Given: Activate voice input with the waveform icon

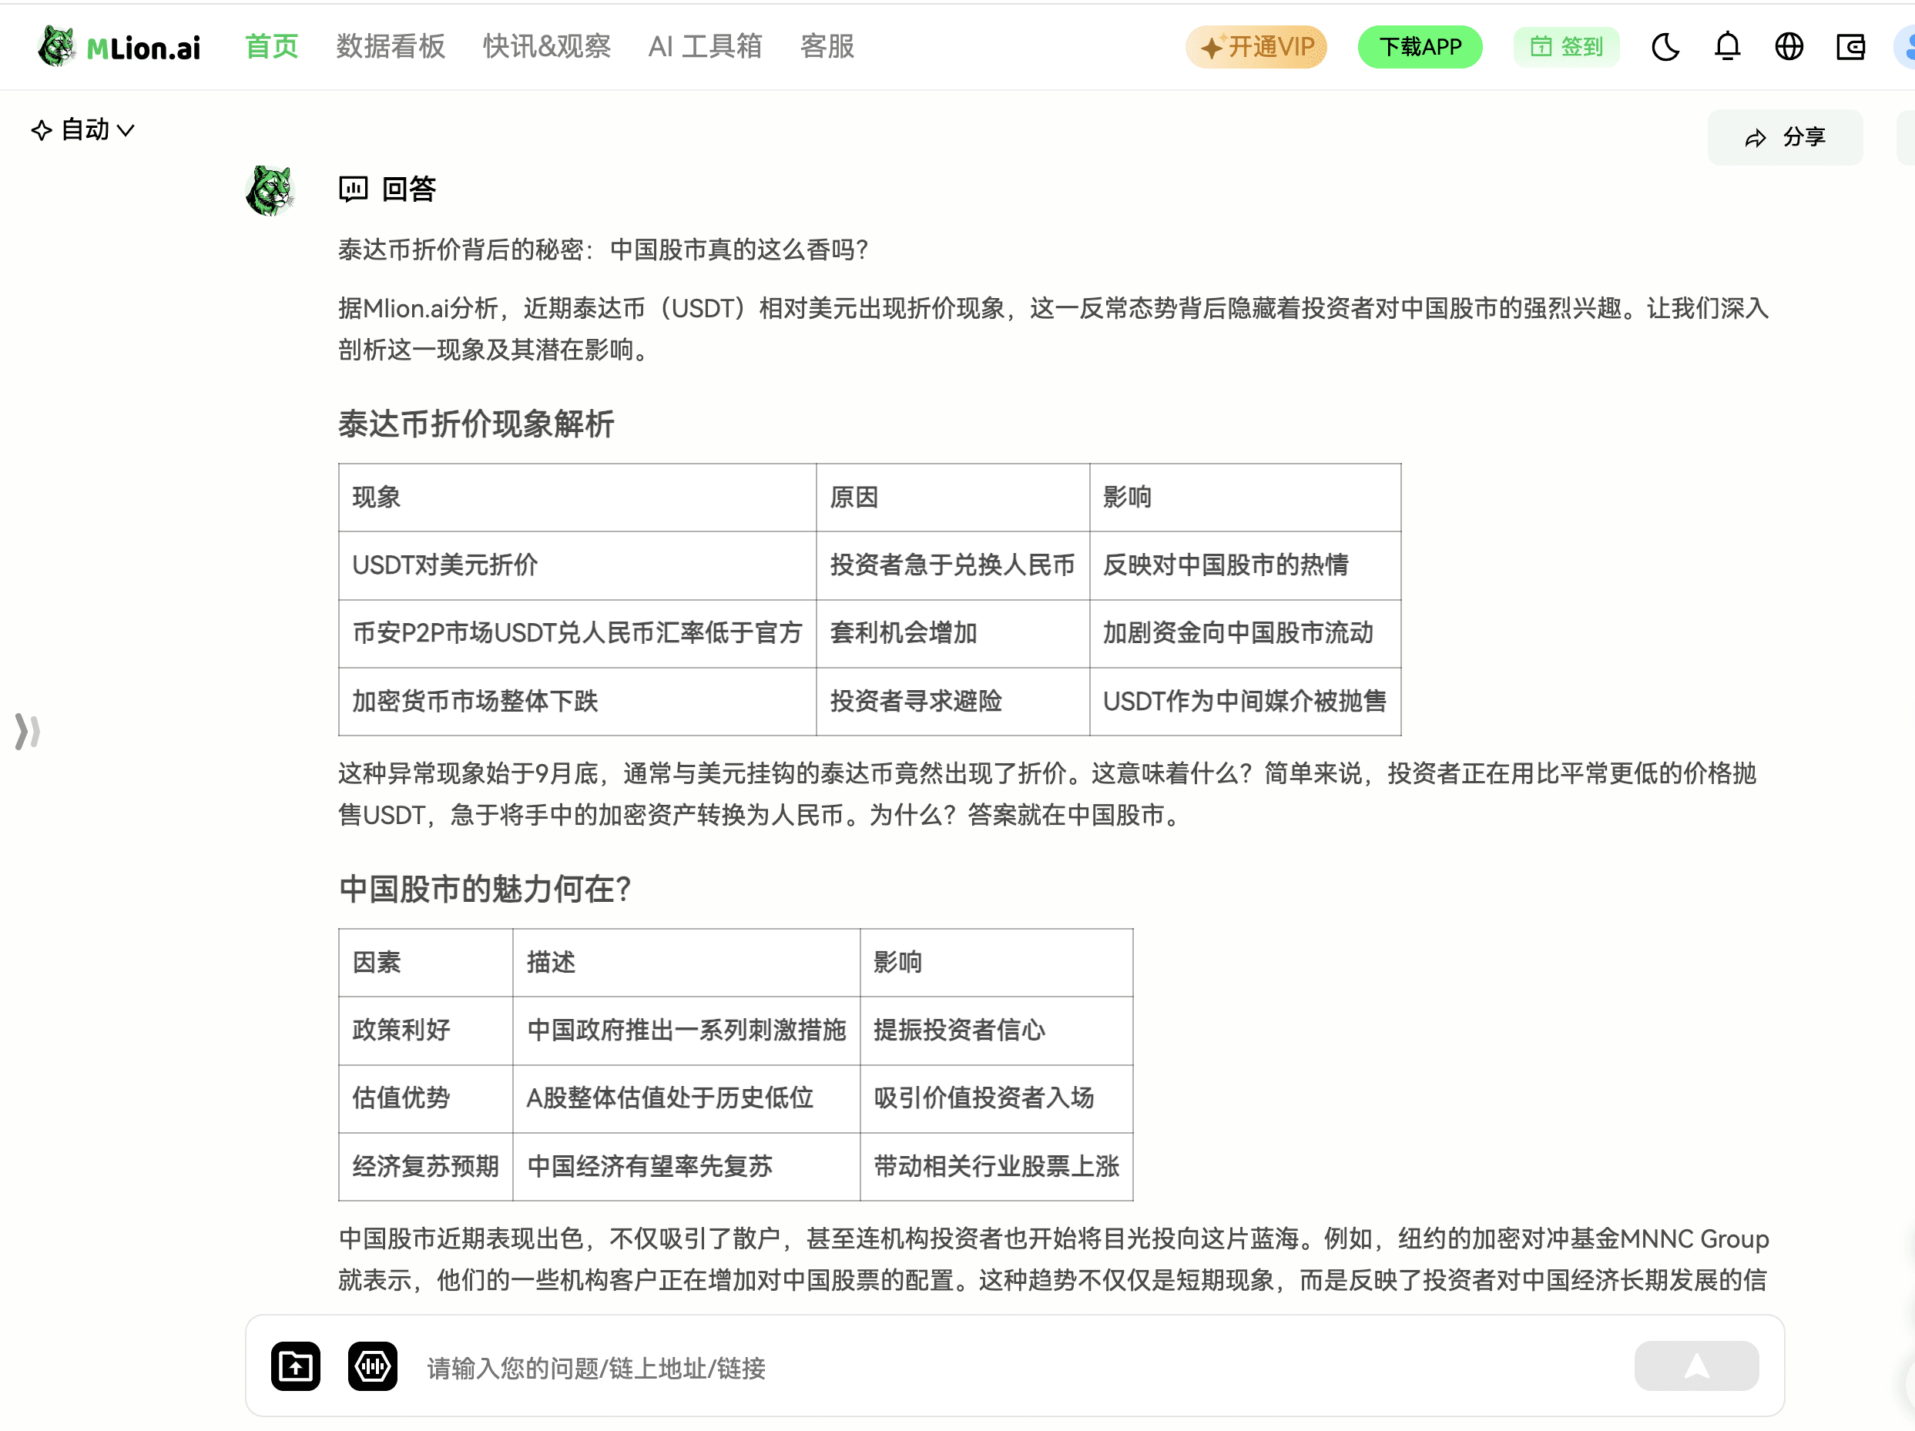Looking at the screenshot, I should pos(372,1366).
